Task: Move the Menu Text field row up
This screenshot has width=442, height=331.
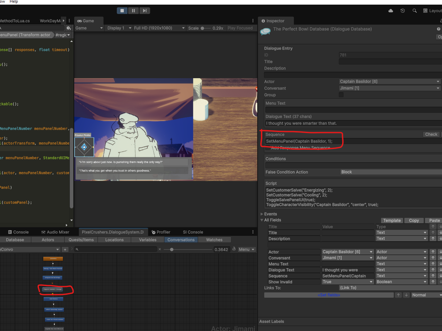Action: (x=433, y=264)
